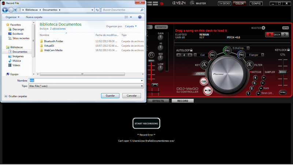
Task: Trigger hotcue 2 button
Action: point(252,88)
